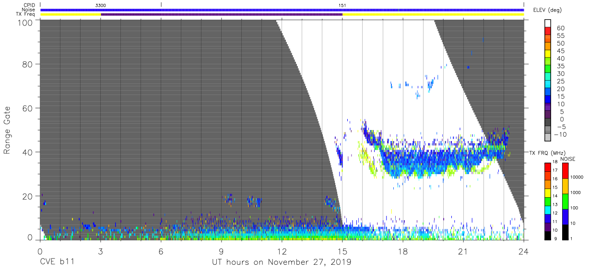Click the 'CPID' label
This screenshot has width=589, height=272.
tap(30, 5)
